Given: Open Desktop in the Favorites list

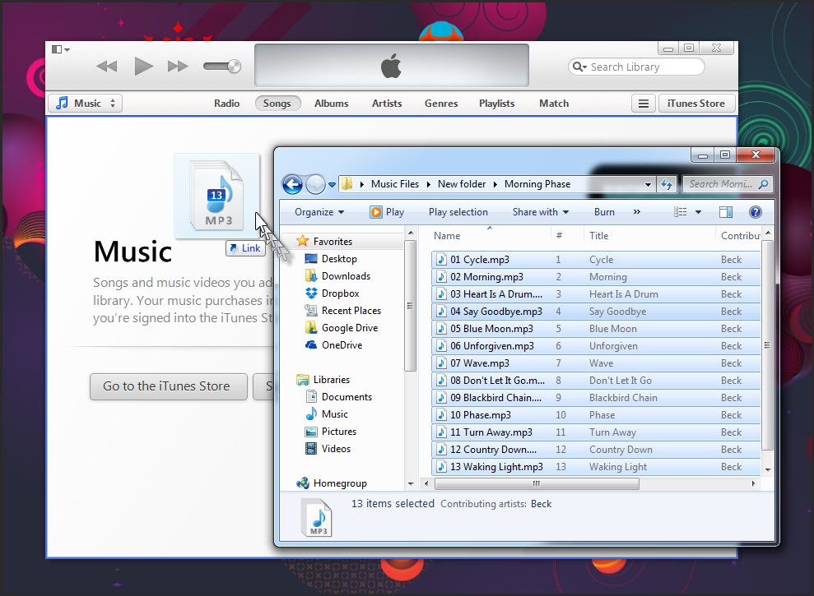Looking at the screenshot, I should pos(339,259).
